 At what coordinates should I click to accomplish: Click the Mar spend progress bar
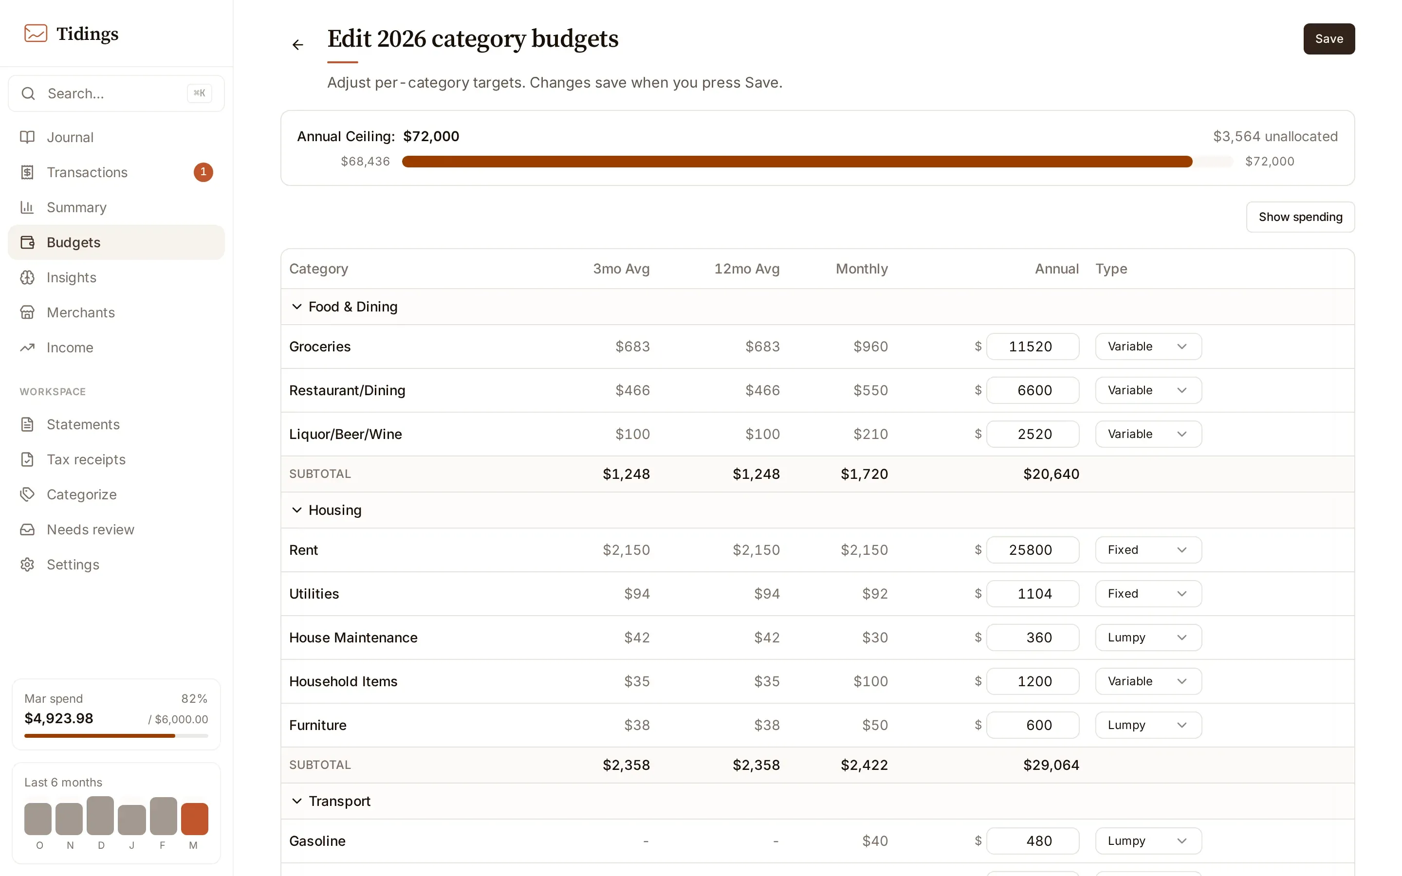pos(116,736)
